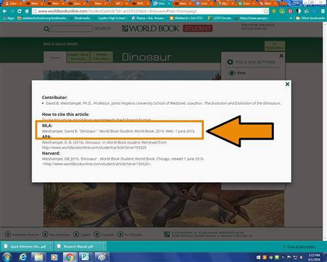Expand the Corporate footer section
The height and width of the screenshot is (262, 327).
pos(104,234)
